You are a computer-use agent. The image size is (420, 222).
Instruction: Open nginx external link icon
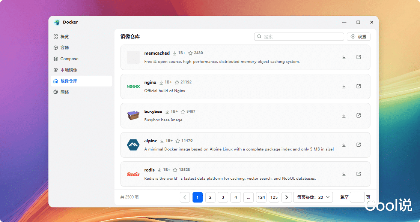tap(359, 86)
